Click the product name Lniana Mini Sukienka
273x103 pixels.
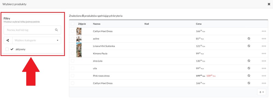[104, 46]
